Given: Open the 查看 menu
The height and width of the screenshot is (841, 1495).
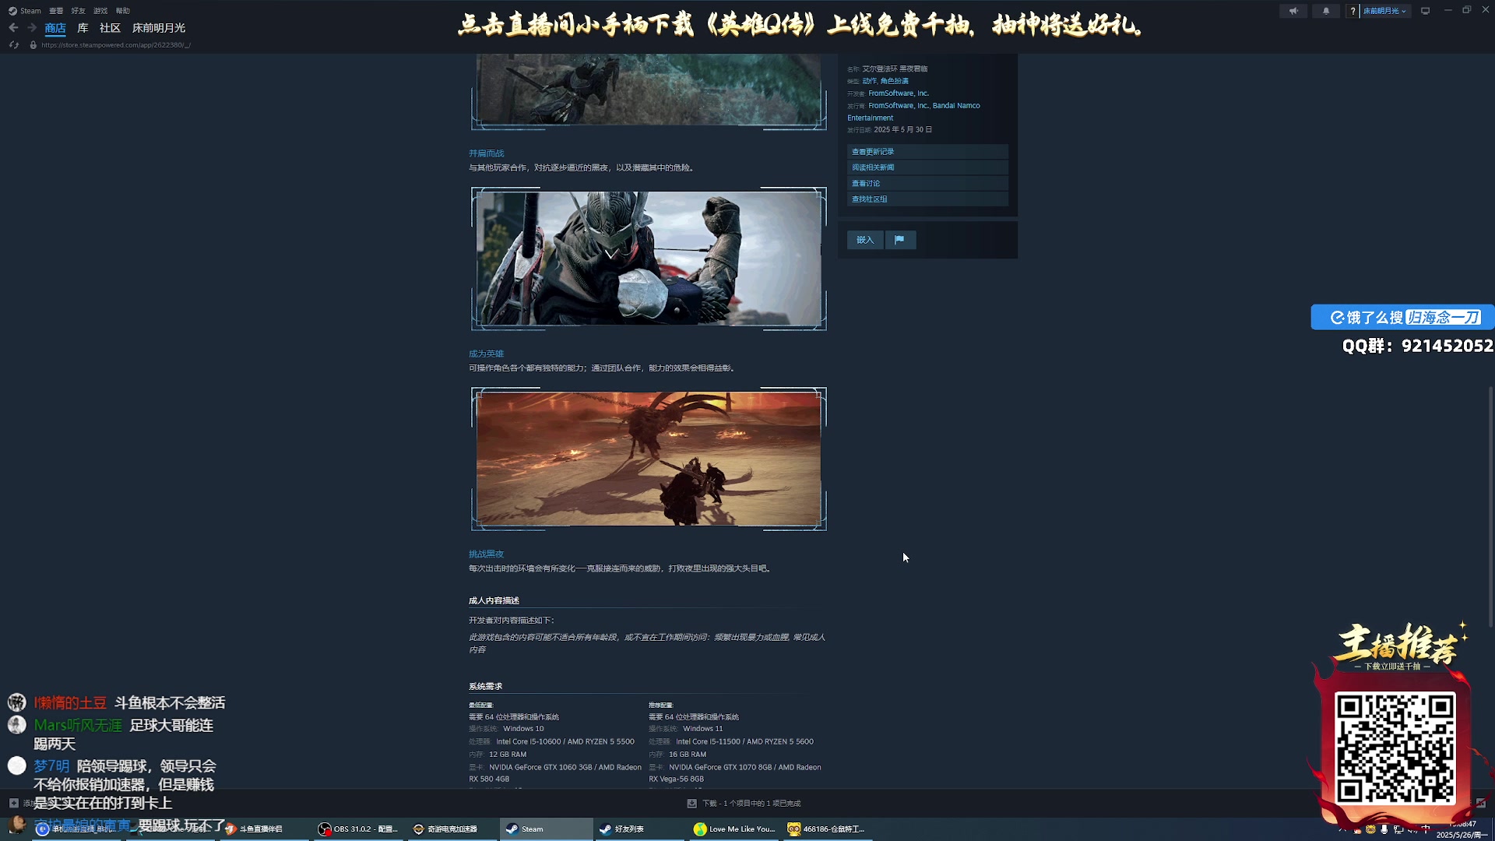Looking at the screenshot, I should [x=56, y=11].
